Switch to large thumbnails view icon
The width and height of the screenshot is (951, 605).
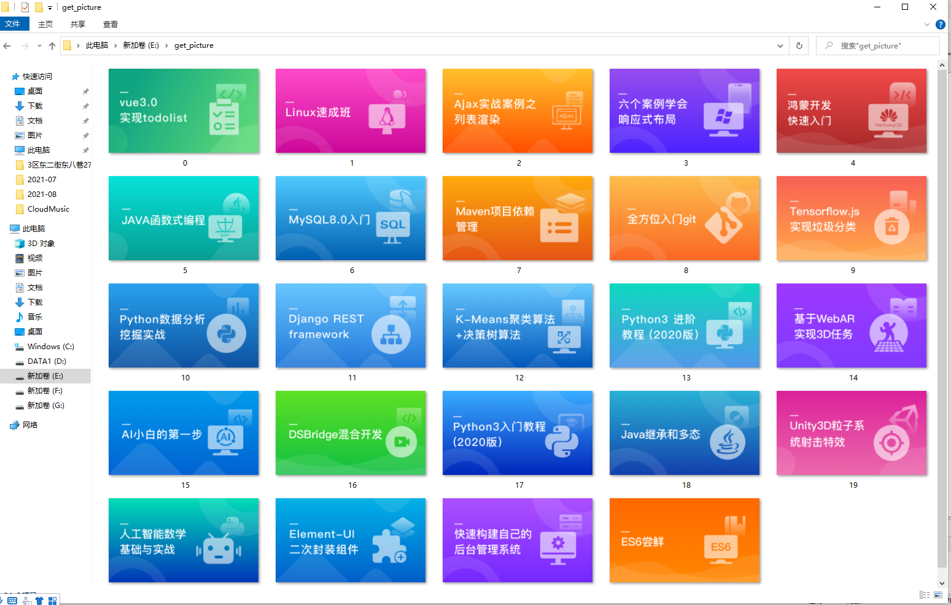click(x=938, y=595)
